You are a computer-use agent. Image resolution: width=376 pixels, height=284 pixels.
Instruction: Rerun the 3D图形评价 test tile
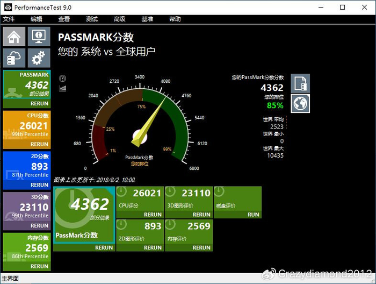tap(201, 215)
